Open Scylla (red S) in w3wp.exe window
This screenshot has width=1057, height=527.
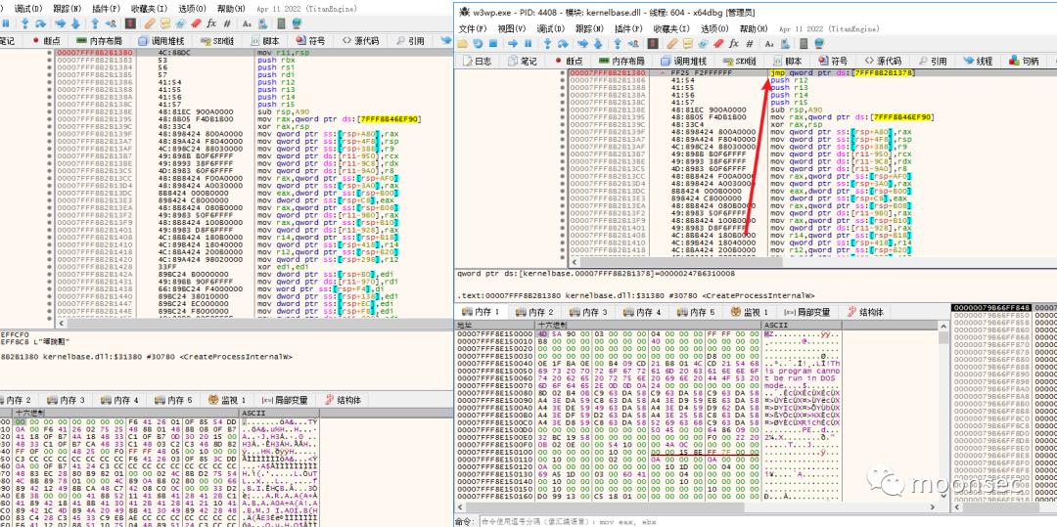(x=653, y=44)
